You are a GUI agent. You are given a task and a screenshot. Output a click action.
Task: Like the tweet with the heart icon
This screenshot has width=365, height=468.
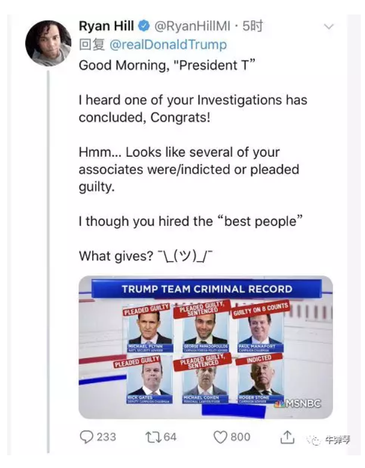point(220,437)
